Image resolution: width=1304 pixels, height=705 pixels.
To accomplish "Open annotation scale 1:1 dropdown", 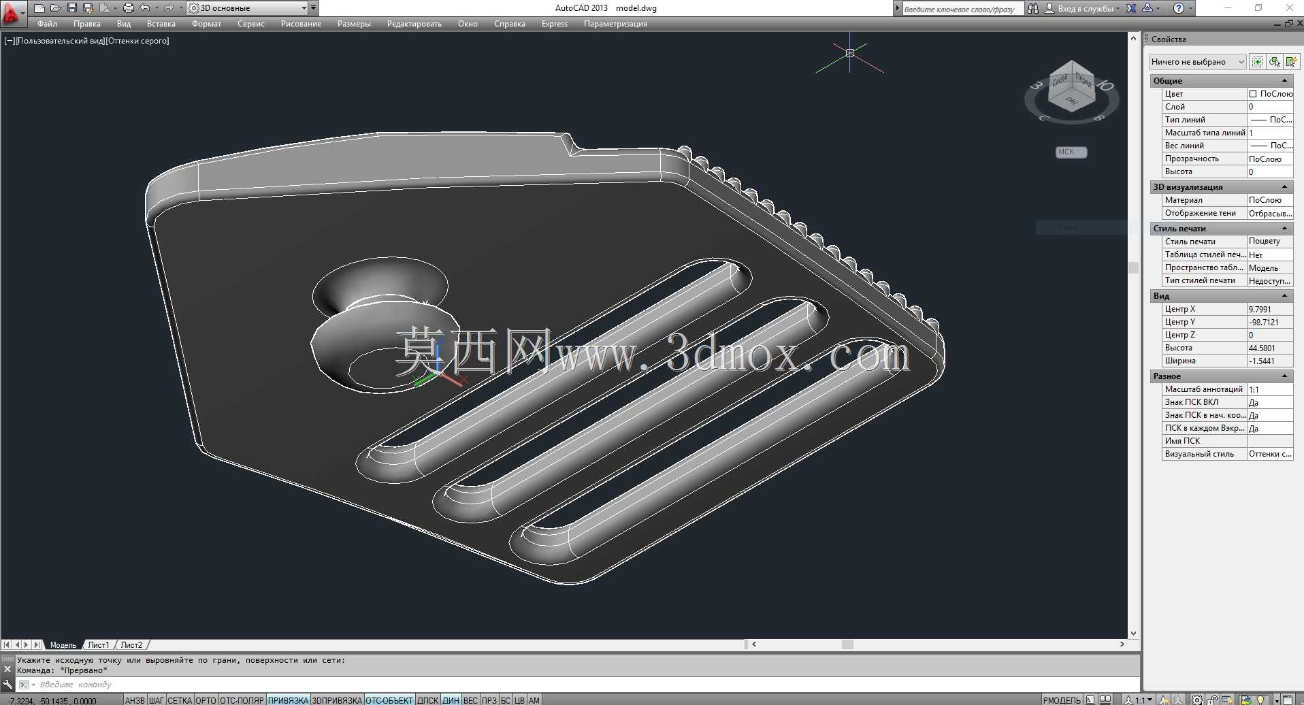I will click(1138, 700).
